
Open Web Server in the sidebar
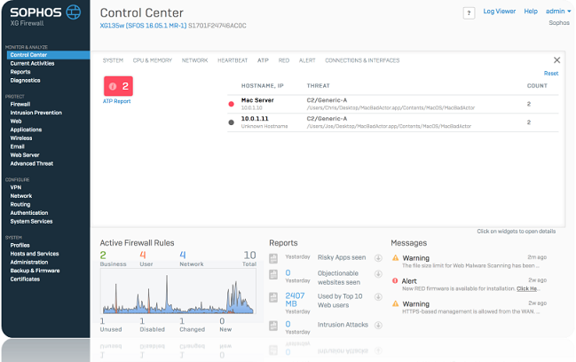(x=25, y=155)
